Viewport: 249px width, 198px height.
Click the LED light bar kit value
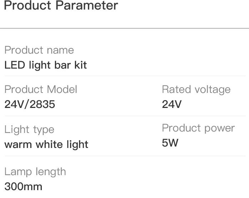46,65
